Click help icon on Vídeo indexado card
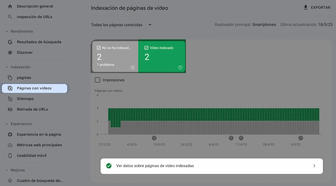The height and width of the screenshot is (186, 336). click(x=180, y=68)
